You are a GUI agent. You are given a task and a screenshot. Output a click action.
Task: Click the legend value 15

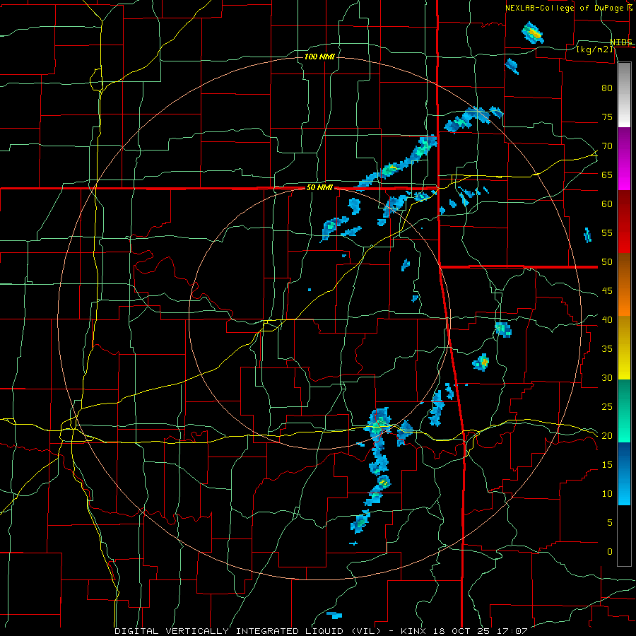607,465
